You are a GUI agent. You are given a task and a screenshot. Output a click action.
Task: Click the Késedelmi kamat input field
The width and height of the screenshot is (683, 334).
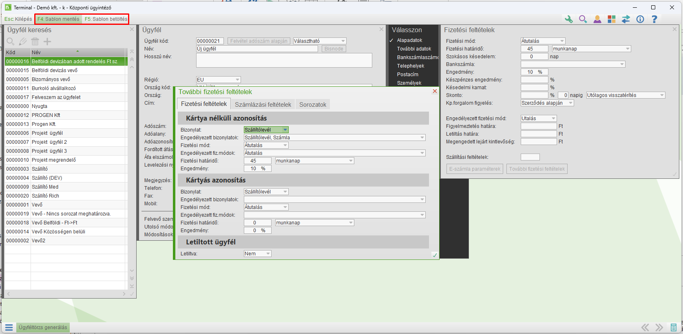coord(534,88)
